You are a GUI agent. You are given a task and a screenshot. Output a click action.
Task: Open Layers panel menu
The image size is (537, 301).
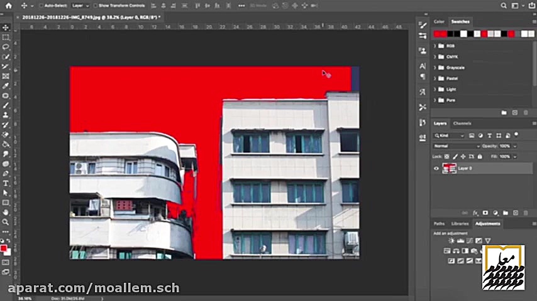(534, 124)
